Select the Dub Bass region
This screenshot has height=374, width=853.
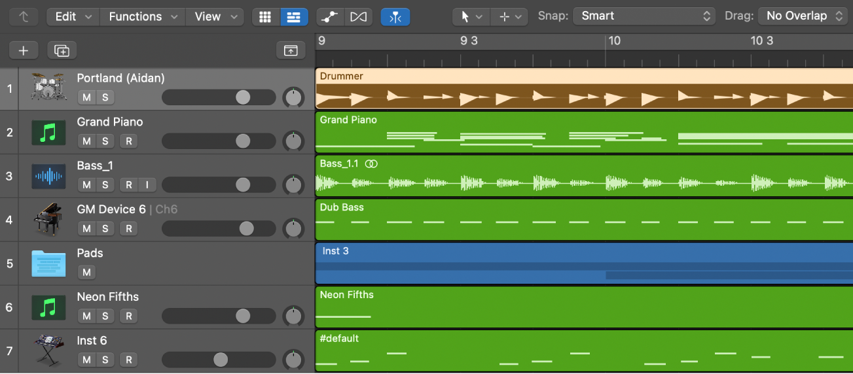pyautogui.click(x=583, y=220)
